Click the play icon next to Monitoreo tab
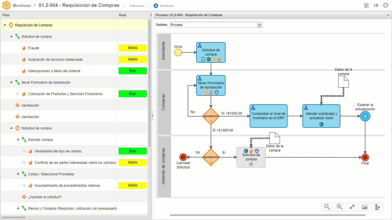Image resolution: width=392 pixels, height=220 pixels. pos(156,6)
